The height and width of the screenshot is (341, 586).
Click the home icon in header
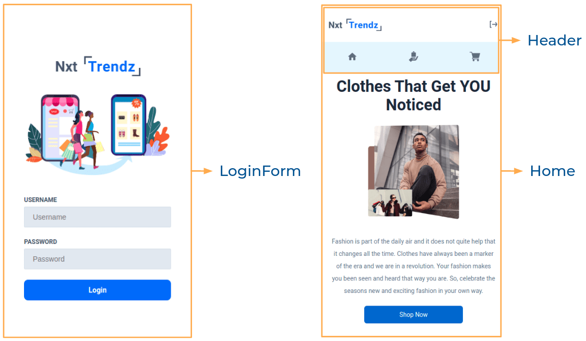(x=352, y=57)
